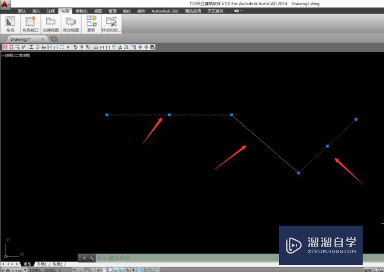Viewport: 384px width, 272px height.
Task: Switch to the 管理 ribbon tab
Action: coord(112,11)
